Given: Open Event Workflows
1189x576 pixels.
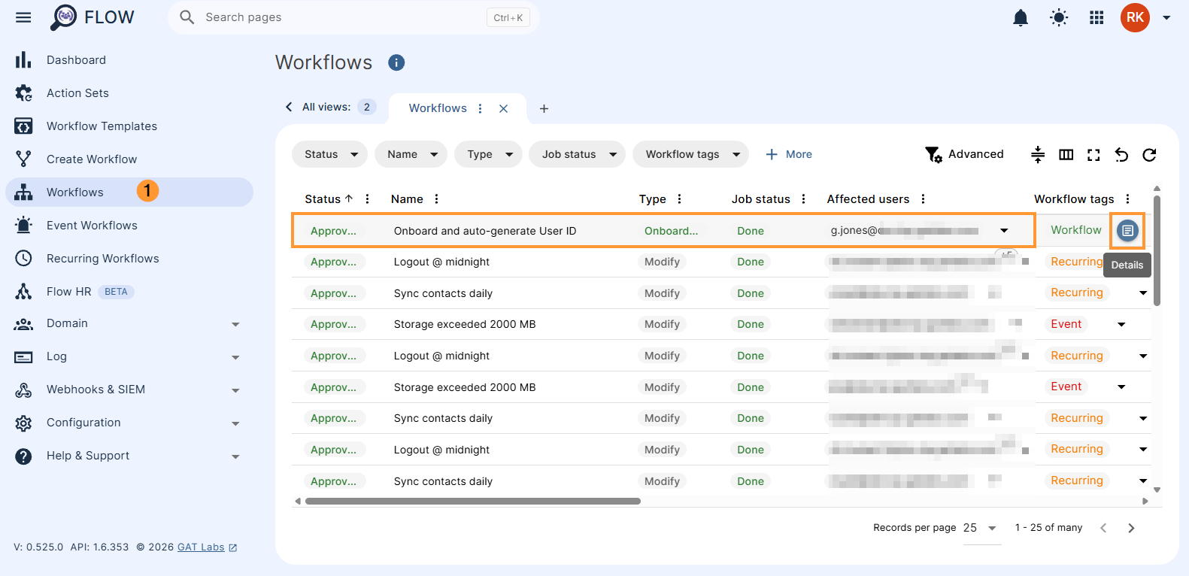Looking at the screenshot, I should click(129, 226).
